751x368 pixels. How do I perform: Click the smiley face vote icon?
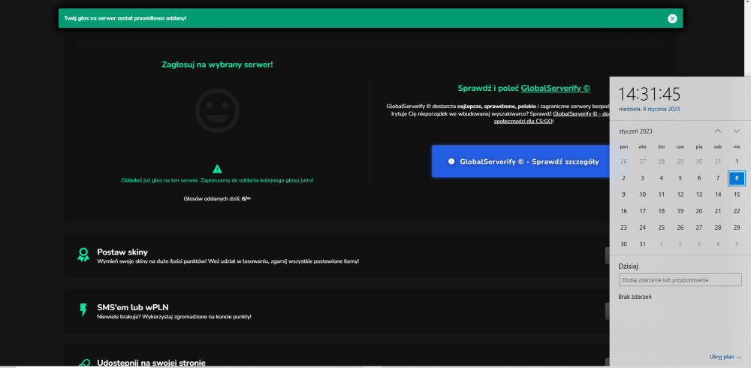[218, 110]
